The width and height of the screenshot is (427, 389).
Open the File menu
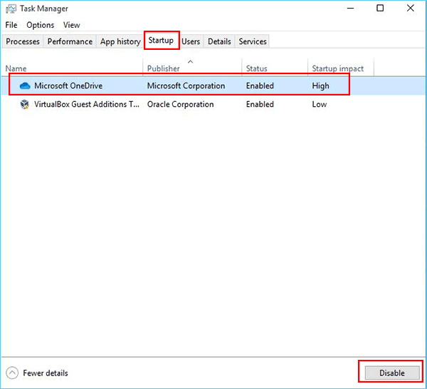(x=11, y=25)
